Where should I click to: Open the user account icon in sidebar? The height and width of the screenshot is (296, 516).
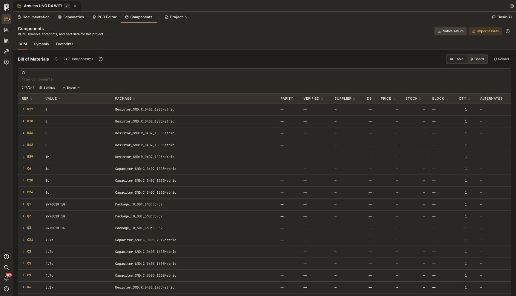point(6,289)
